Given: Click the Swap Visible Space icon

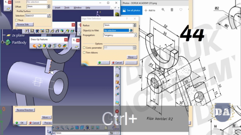Looking at the screenshot, I should [98, 127].
